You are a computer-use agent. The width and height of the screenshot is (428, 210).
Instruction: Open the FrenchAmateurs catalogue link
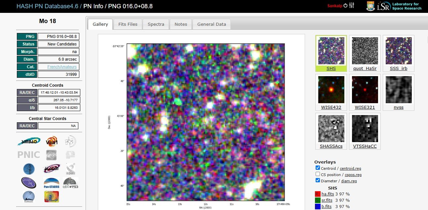[x=62, y=67]
